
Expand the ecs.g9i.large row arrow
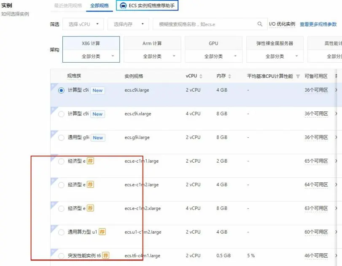(x=336, y=137)
